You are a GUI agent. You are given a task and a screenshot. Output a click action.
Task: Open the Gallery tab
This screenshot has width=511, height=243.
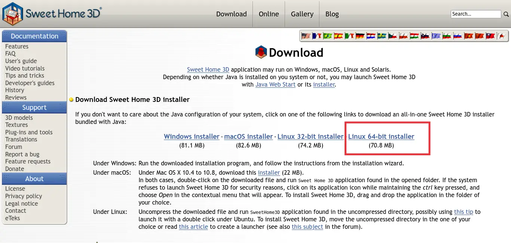pos(302,14)
